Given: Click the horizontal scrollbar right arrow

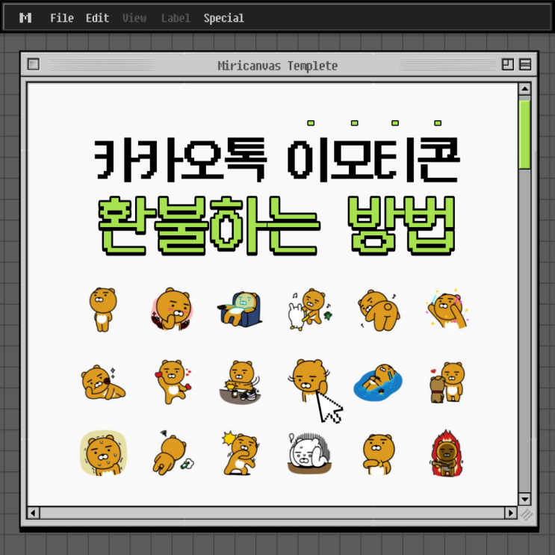Looking at the screenshot, I should point(510,513).
